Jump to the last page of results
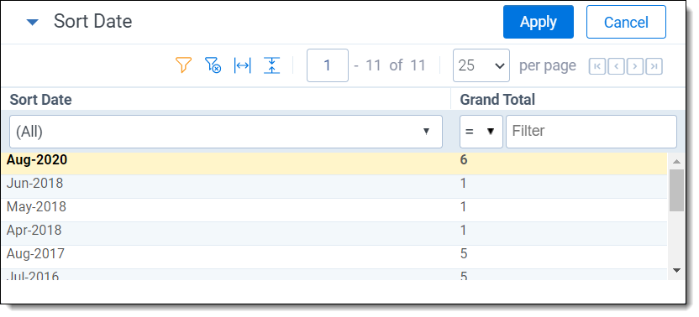This screenshot has width=699, height=317. point(654,66)
